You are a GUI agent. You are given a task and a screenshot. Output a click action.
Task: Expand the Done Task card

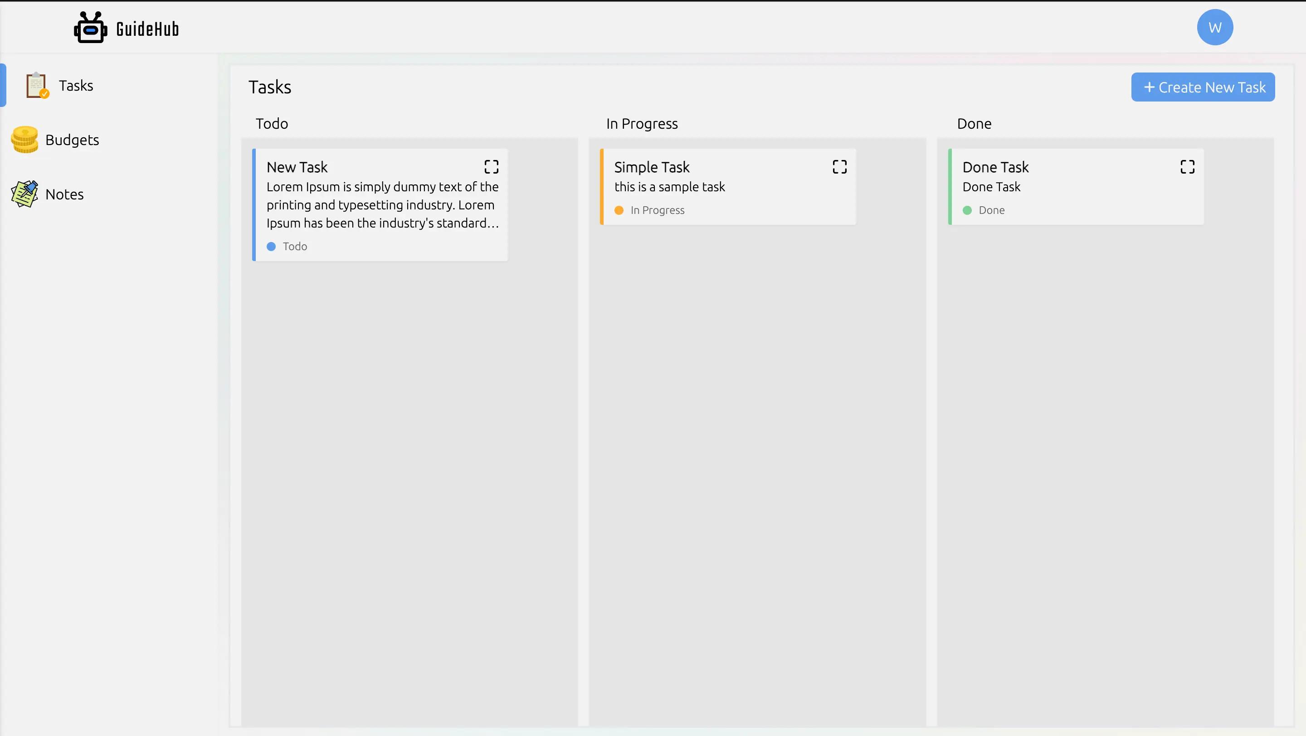[x=1187, y=167]
